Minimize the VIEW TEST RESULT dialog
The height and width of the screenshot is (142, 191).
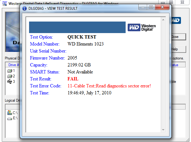[x=143, y=7]
